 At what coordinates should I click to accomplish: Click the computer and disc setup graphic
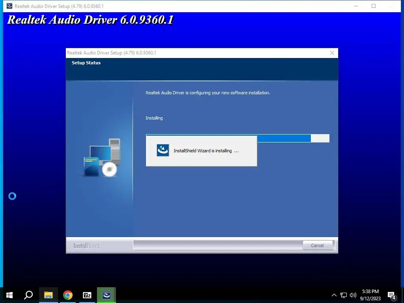point(102,158)
